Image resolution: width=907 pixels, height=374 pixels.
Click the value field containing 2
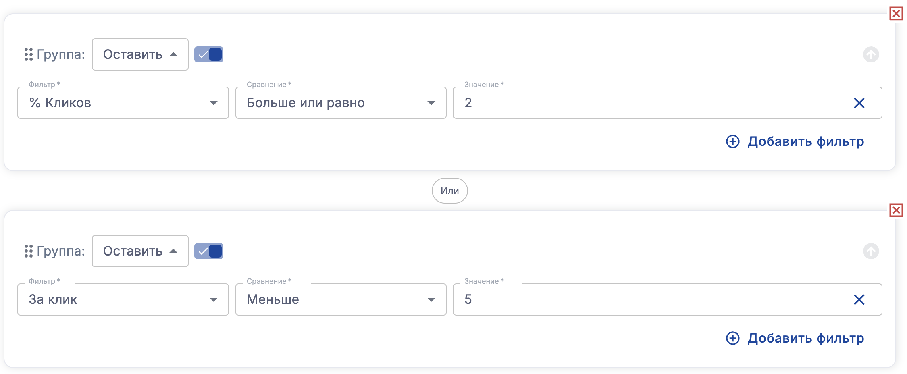[645, 103]
